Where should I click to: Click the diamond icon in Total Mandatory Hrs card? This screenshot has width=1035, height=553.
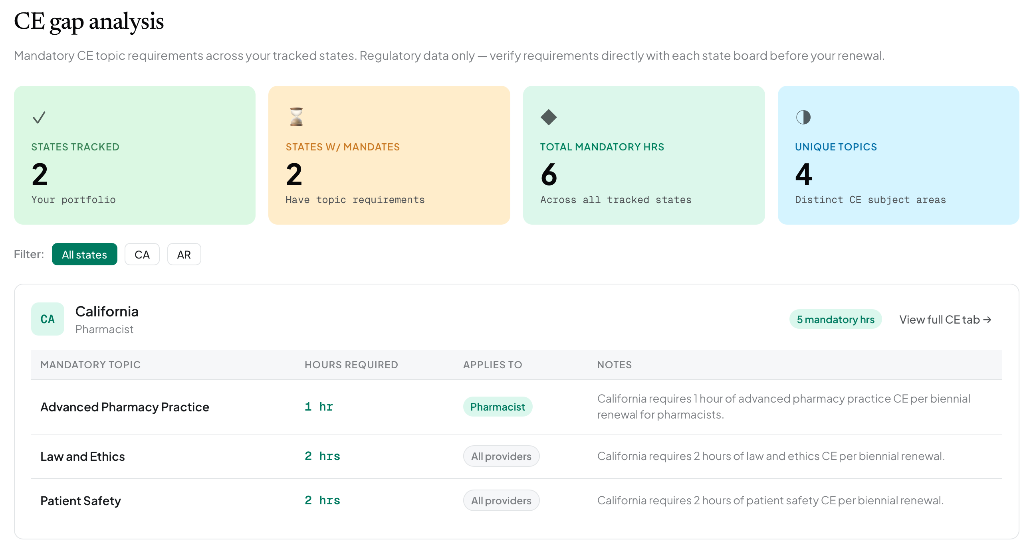[548, 117]
